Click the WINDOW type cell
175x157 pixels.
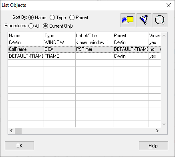point(60,42)
